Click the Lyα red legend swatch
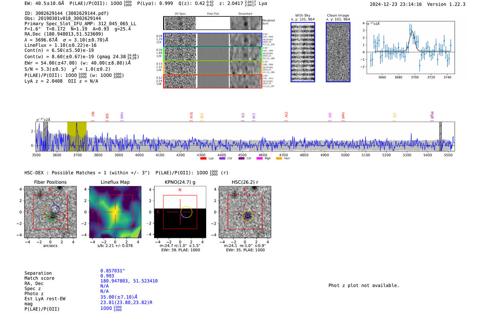Viewport: 490px width, 333px height. tap(203, 158)
